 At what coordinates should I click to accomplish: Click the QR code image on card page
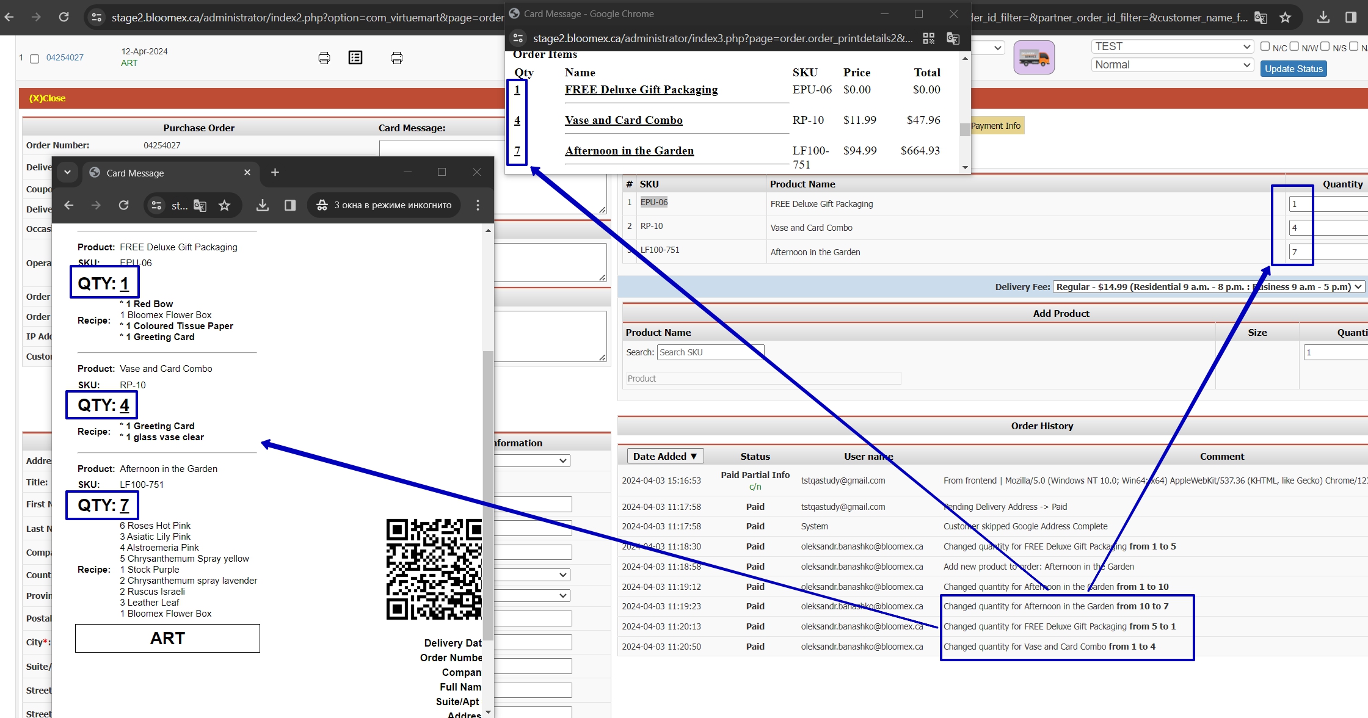tap(434, 570)
